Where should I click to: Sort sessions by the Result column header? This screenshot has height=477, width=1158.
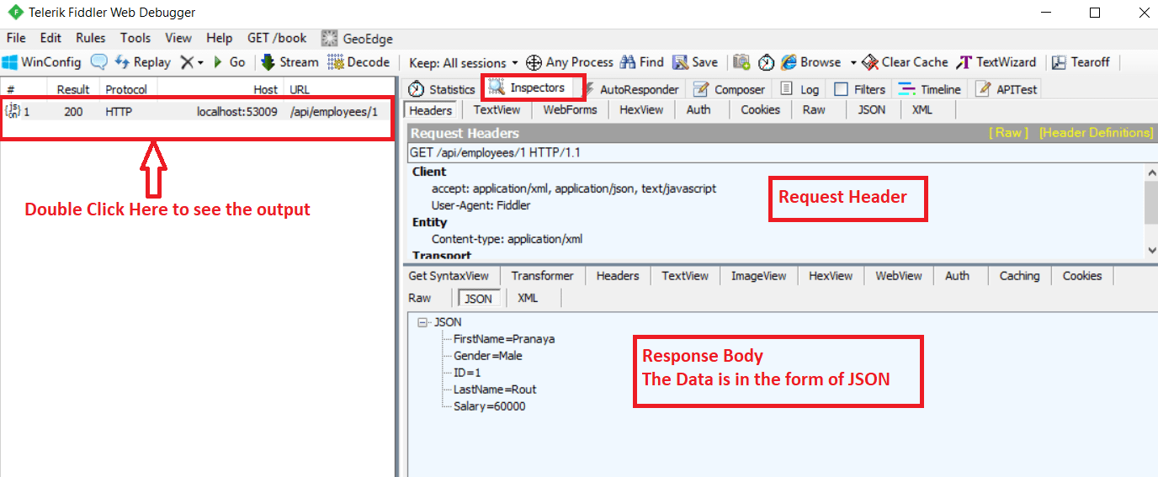pos(73,89)
